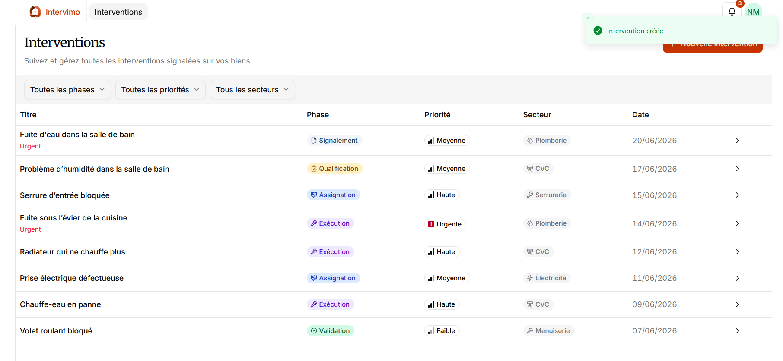Expand the Toutes les phases filter
Image resolution: width=783 pixels, height=361 pixels.
[67, 90]
